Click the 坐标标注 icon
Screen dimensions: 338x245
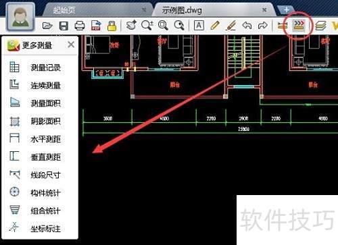[x=14, y=227]
